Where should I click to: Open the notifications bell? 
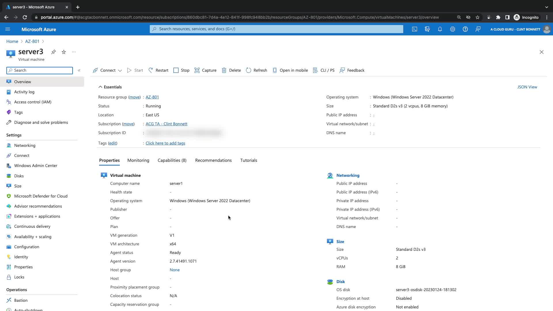(x=440, y=29)
